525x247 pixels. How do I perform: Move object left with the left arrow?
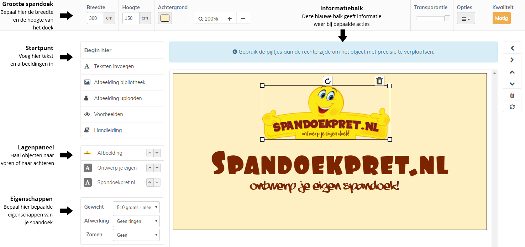pyautogui.click(x=512, y=48)
